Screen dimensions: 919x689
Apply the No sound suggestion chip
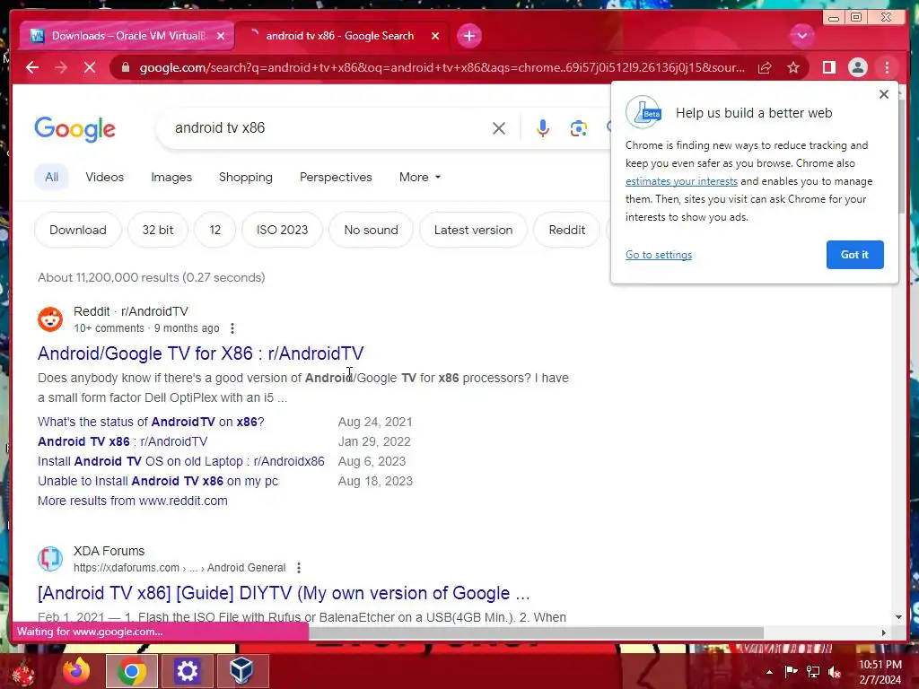371,230
